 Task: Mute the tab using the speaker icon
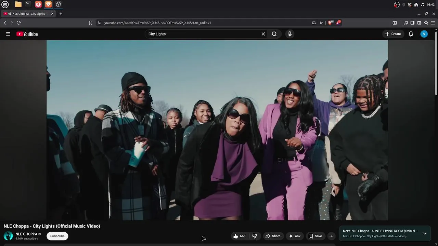tap(10, 14)
